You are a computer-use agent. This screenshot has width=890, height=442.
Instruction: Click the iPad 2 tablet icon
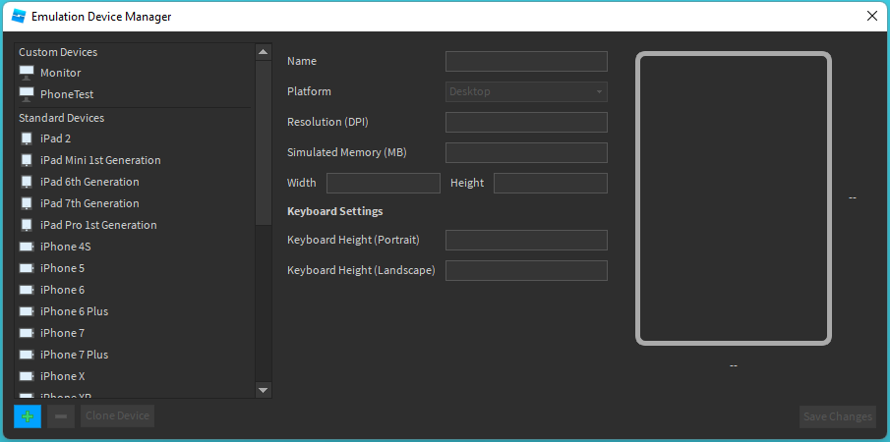coord(27,138)
